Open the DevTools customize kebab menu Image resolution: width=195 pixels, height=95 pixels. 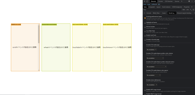192,1
